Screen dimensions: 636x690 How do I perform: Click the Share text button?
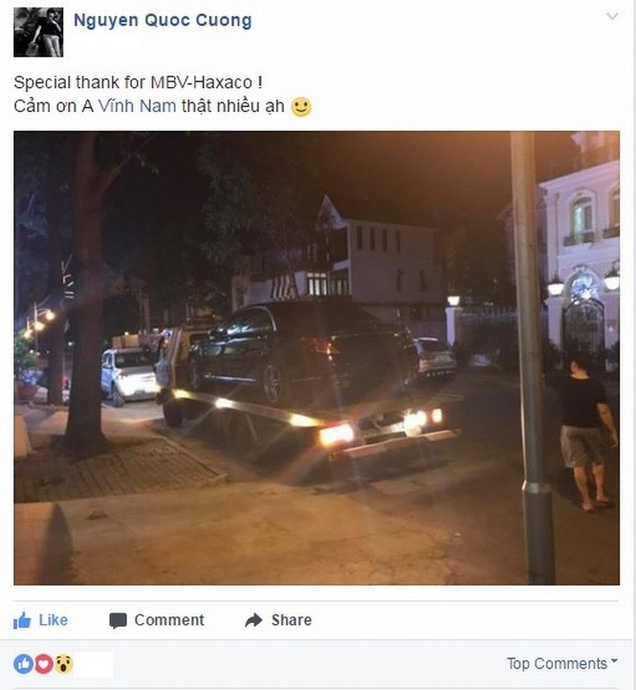click(292, 620)
